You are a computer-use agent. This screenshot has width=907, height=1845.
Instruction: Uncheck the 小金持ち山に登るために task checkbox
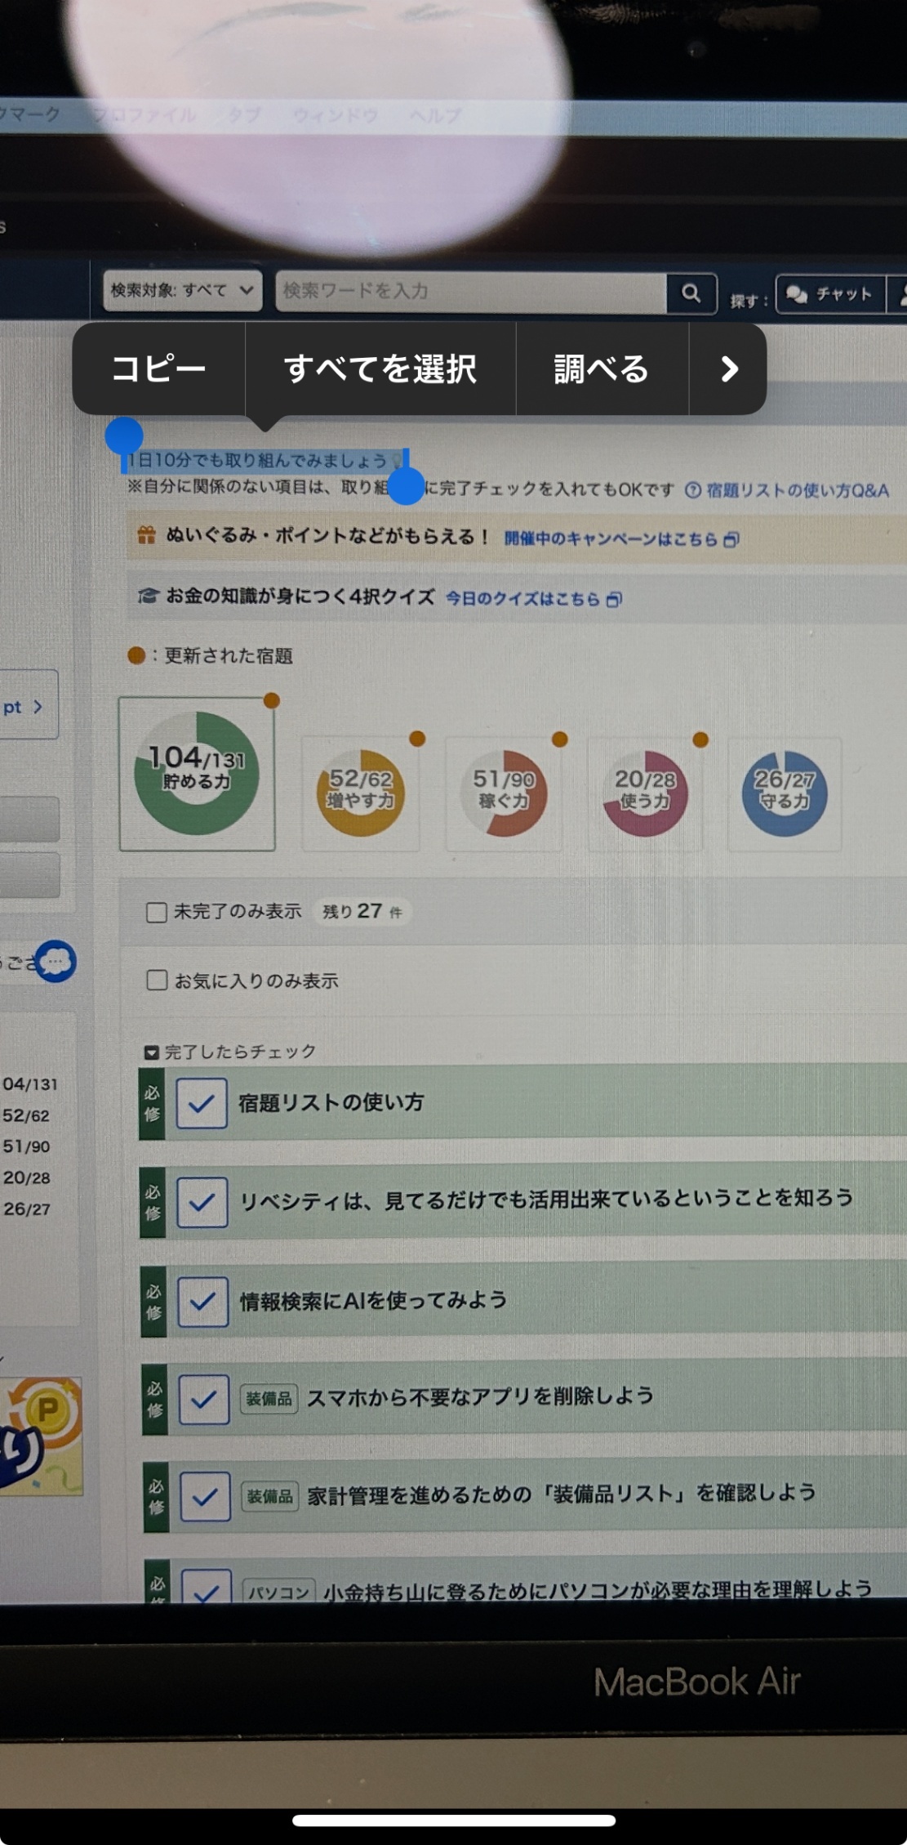coord(207,1587)
